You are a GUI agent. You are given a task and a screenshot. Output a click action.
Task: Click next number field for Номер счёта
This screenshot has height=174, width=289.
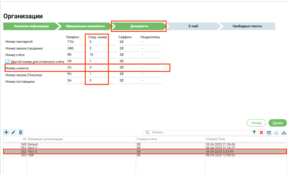97,55
